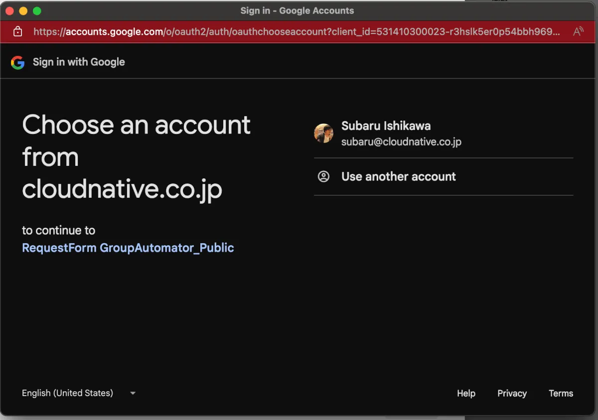Maximize the window with the green button

pyautogui.click(x=37, y=11)
